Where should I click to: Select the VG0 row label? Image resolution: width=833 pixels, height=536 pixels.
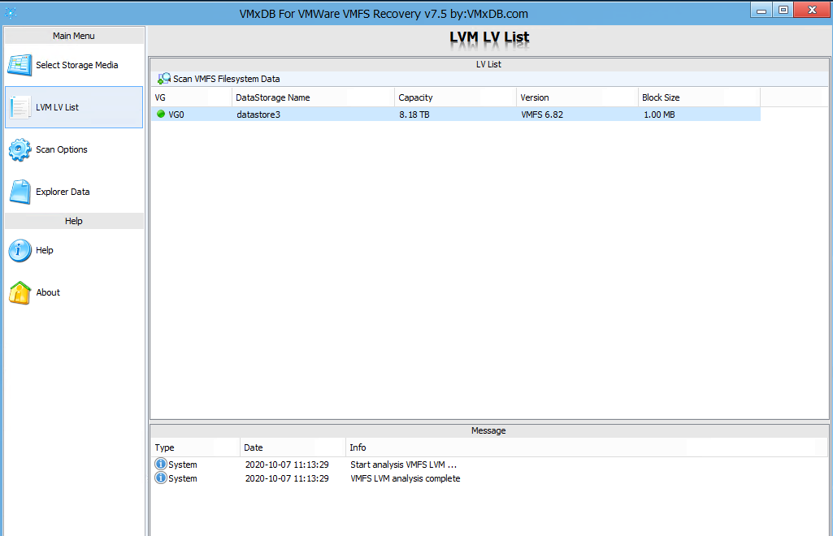pos(176,114)
